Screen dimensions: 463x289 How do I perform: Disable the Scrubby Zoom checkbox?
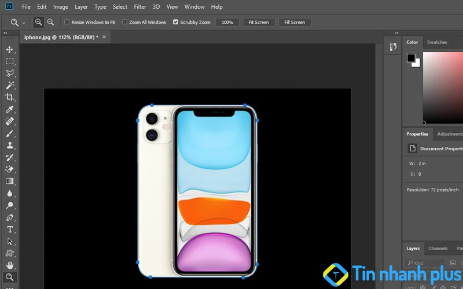pos(175,22)
